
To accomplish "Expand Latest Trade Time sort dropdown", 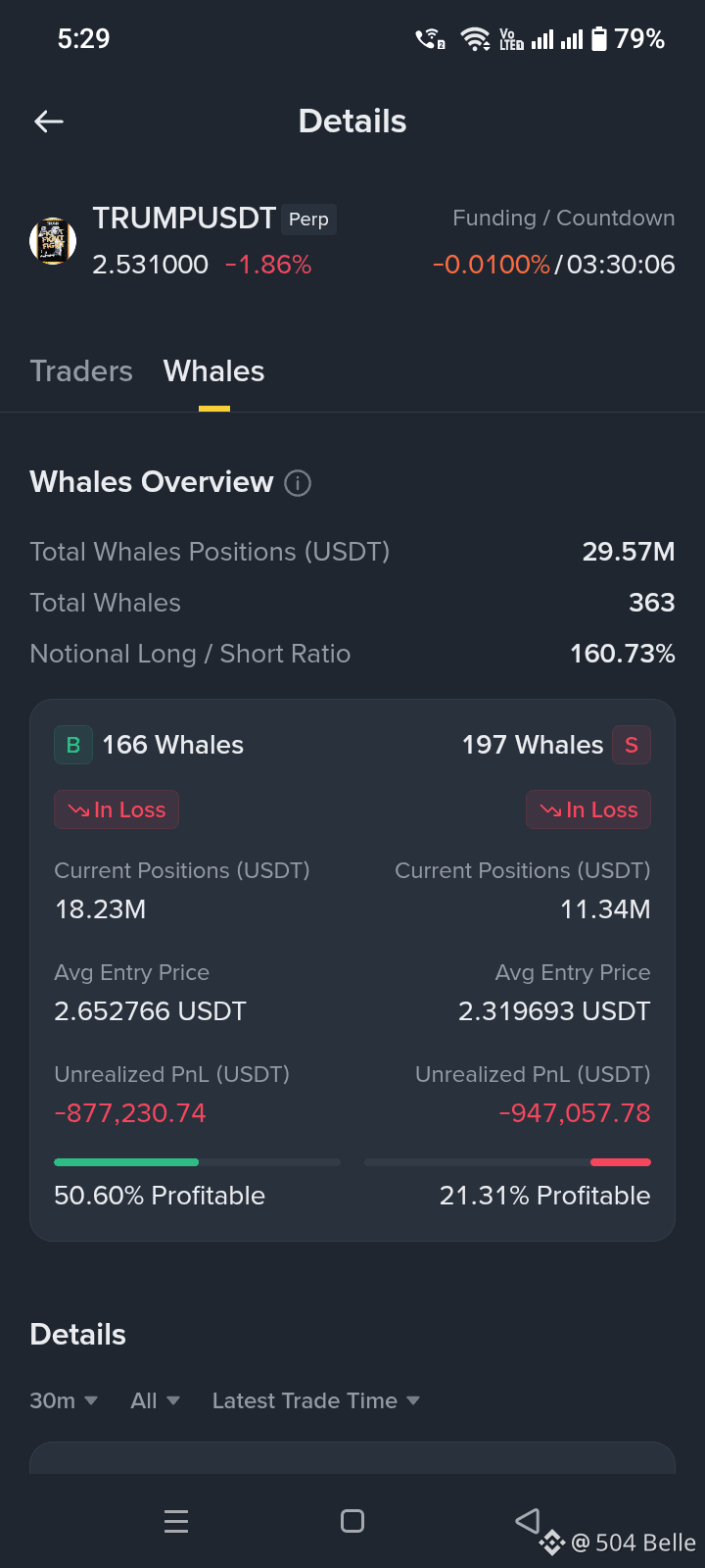I will pyautogui.click(x=316, y=1400).
